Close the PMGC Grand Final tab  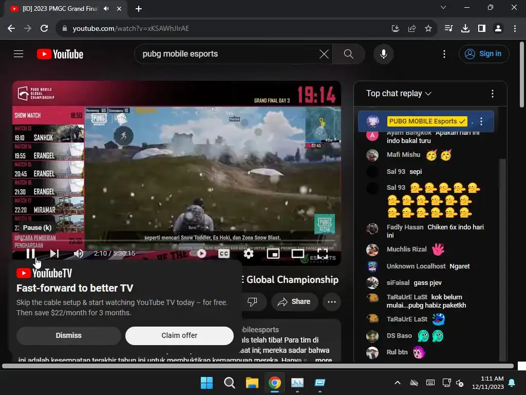coord(119,9)
